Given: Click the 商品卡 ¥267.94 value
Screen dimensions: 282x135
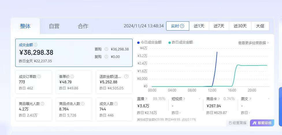Looking at the screenshot, I should tap(214, 106).
